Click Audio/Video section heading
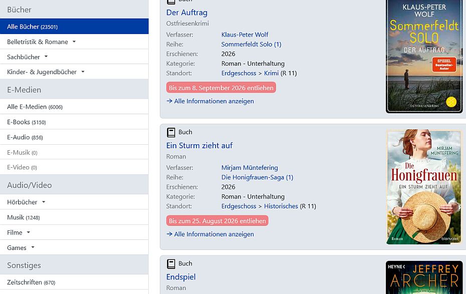466x294 pixels. [x=30, y=185]
